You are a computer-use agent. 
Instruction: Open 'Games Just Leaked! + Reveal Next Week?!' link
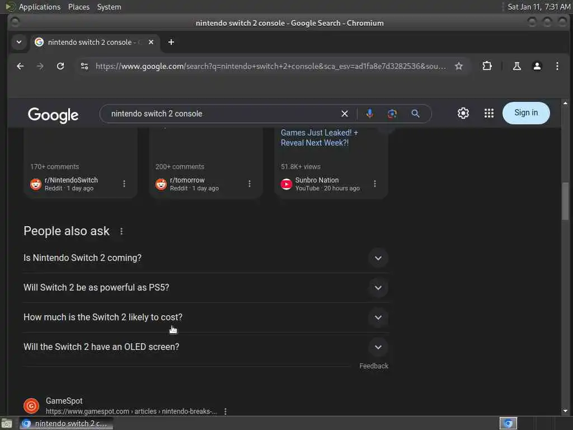pyautogui.click(x=320, y=138)
